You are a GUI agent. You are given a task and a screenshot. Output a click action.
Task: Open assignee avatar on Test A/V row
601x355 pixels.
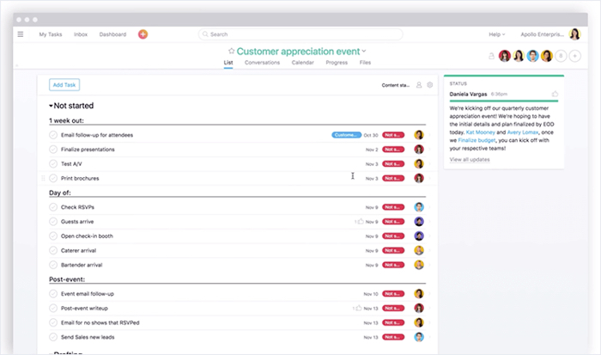click(419, 164)
